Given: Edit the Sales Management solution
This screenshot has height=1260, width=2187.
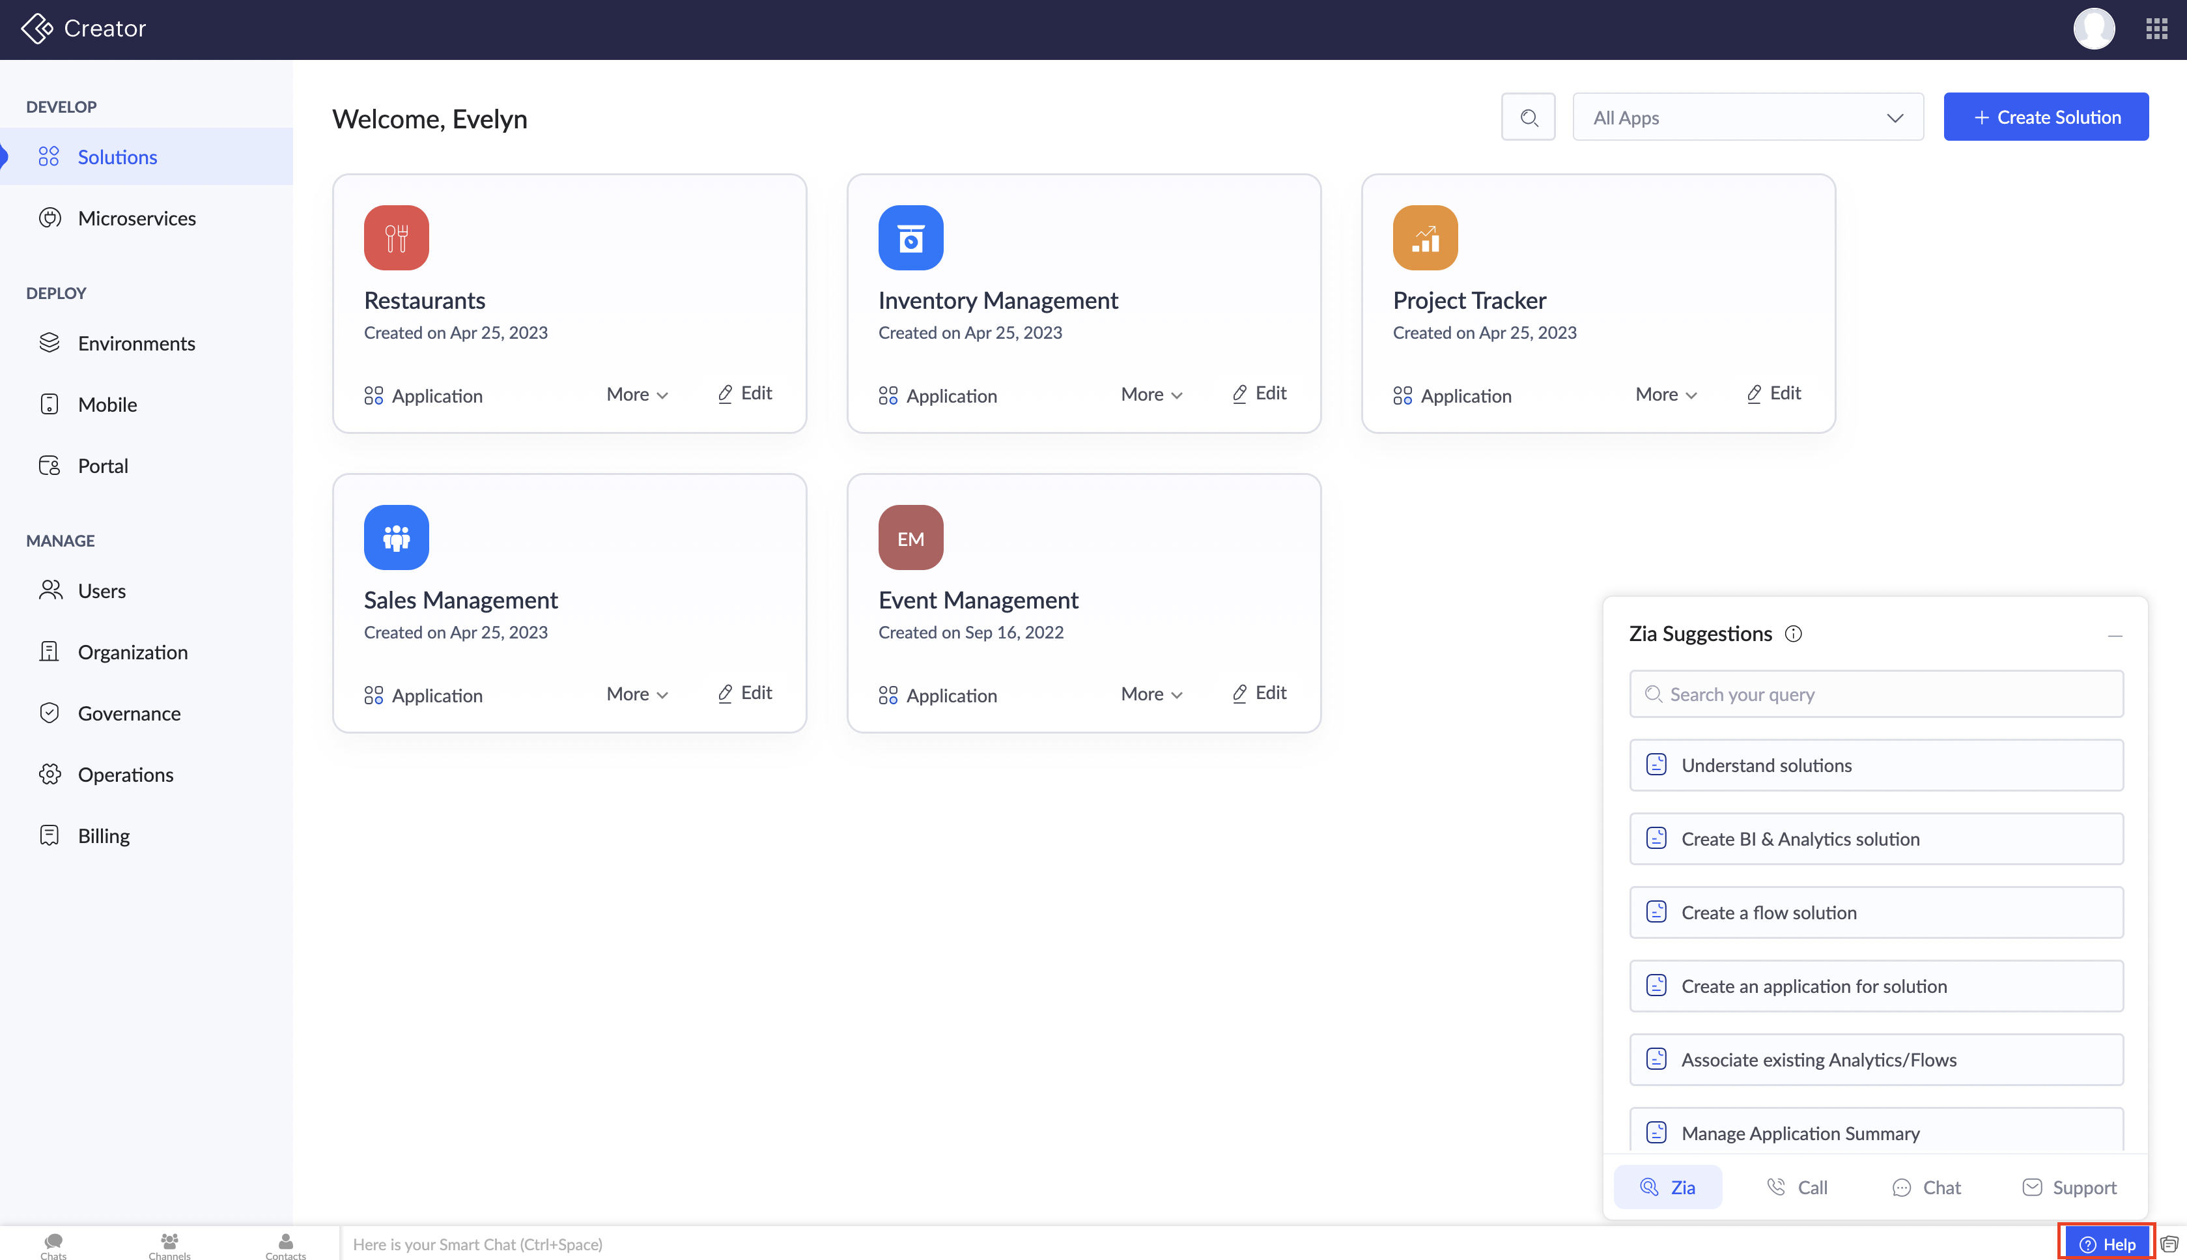Looking at the screenshot, I should point(745,693).
